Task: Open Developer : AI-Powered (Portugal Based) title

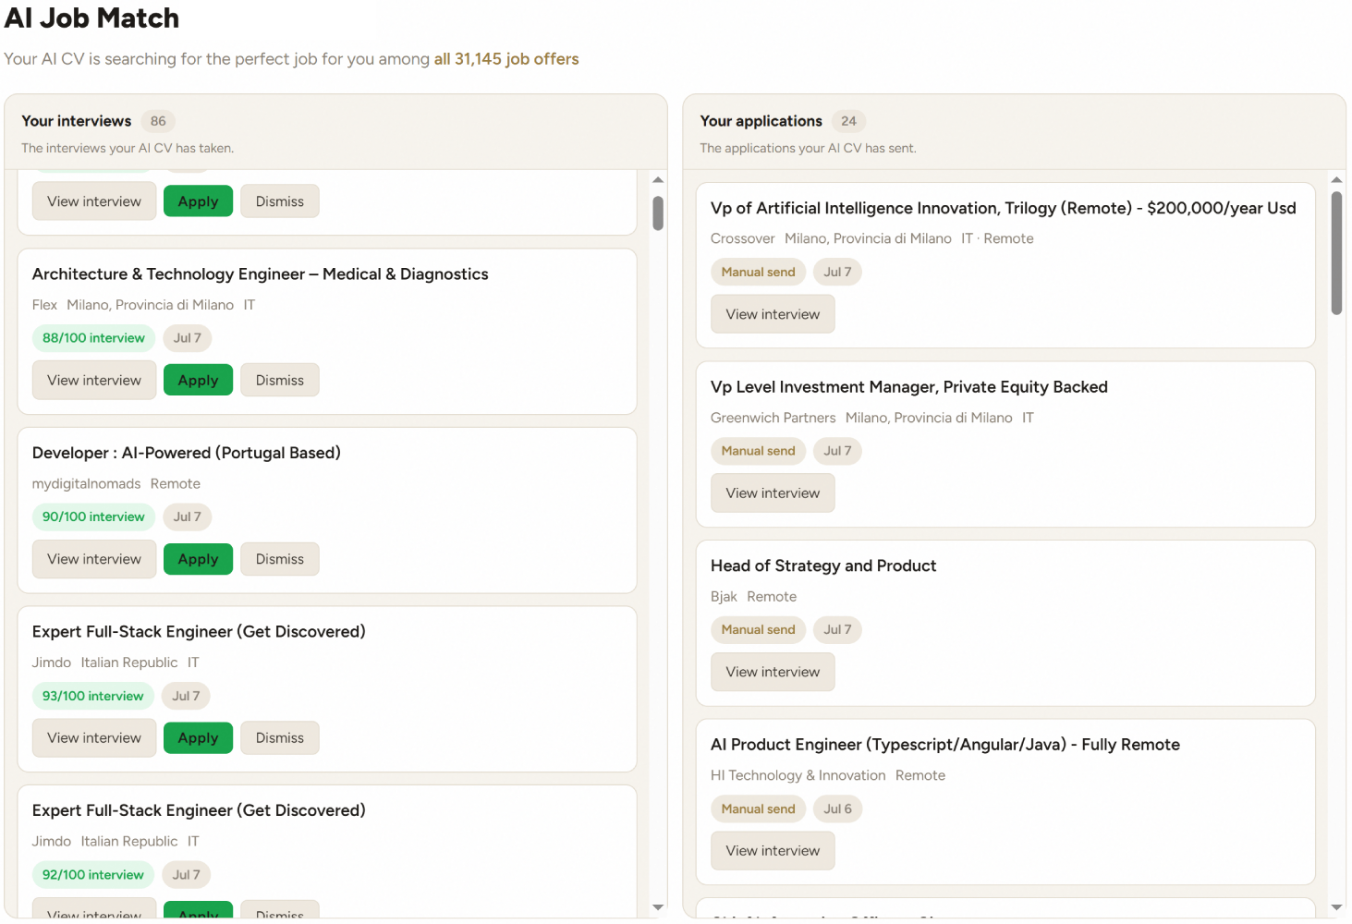Action: coord(187,453)
